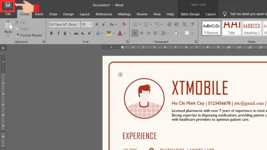Open the Change Case Aa dropdown
The width and height of the screenshot is (267, 150).
pos(113,24)
